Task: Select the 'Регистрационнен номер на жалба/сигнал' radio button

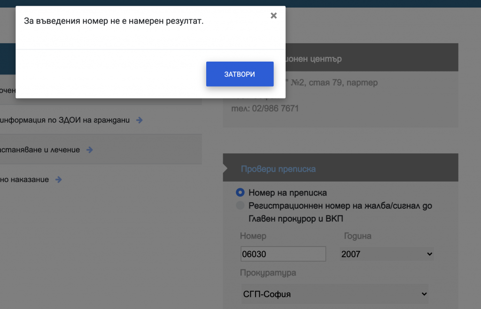Action: [240, 206]
